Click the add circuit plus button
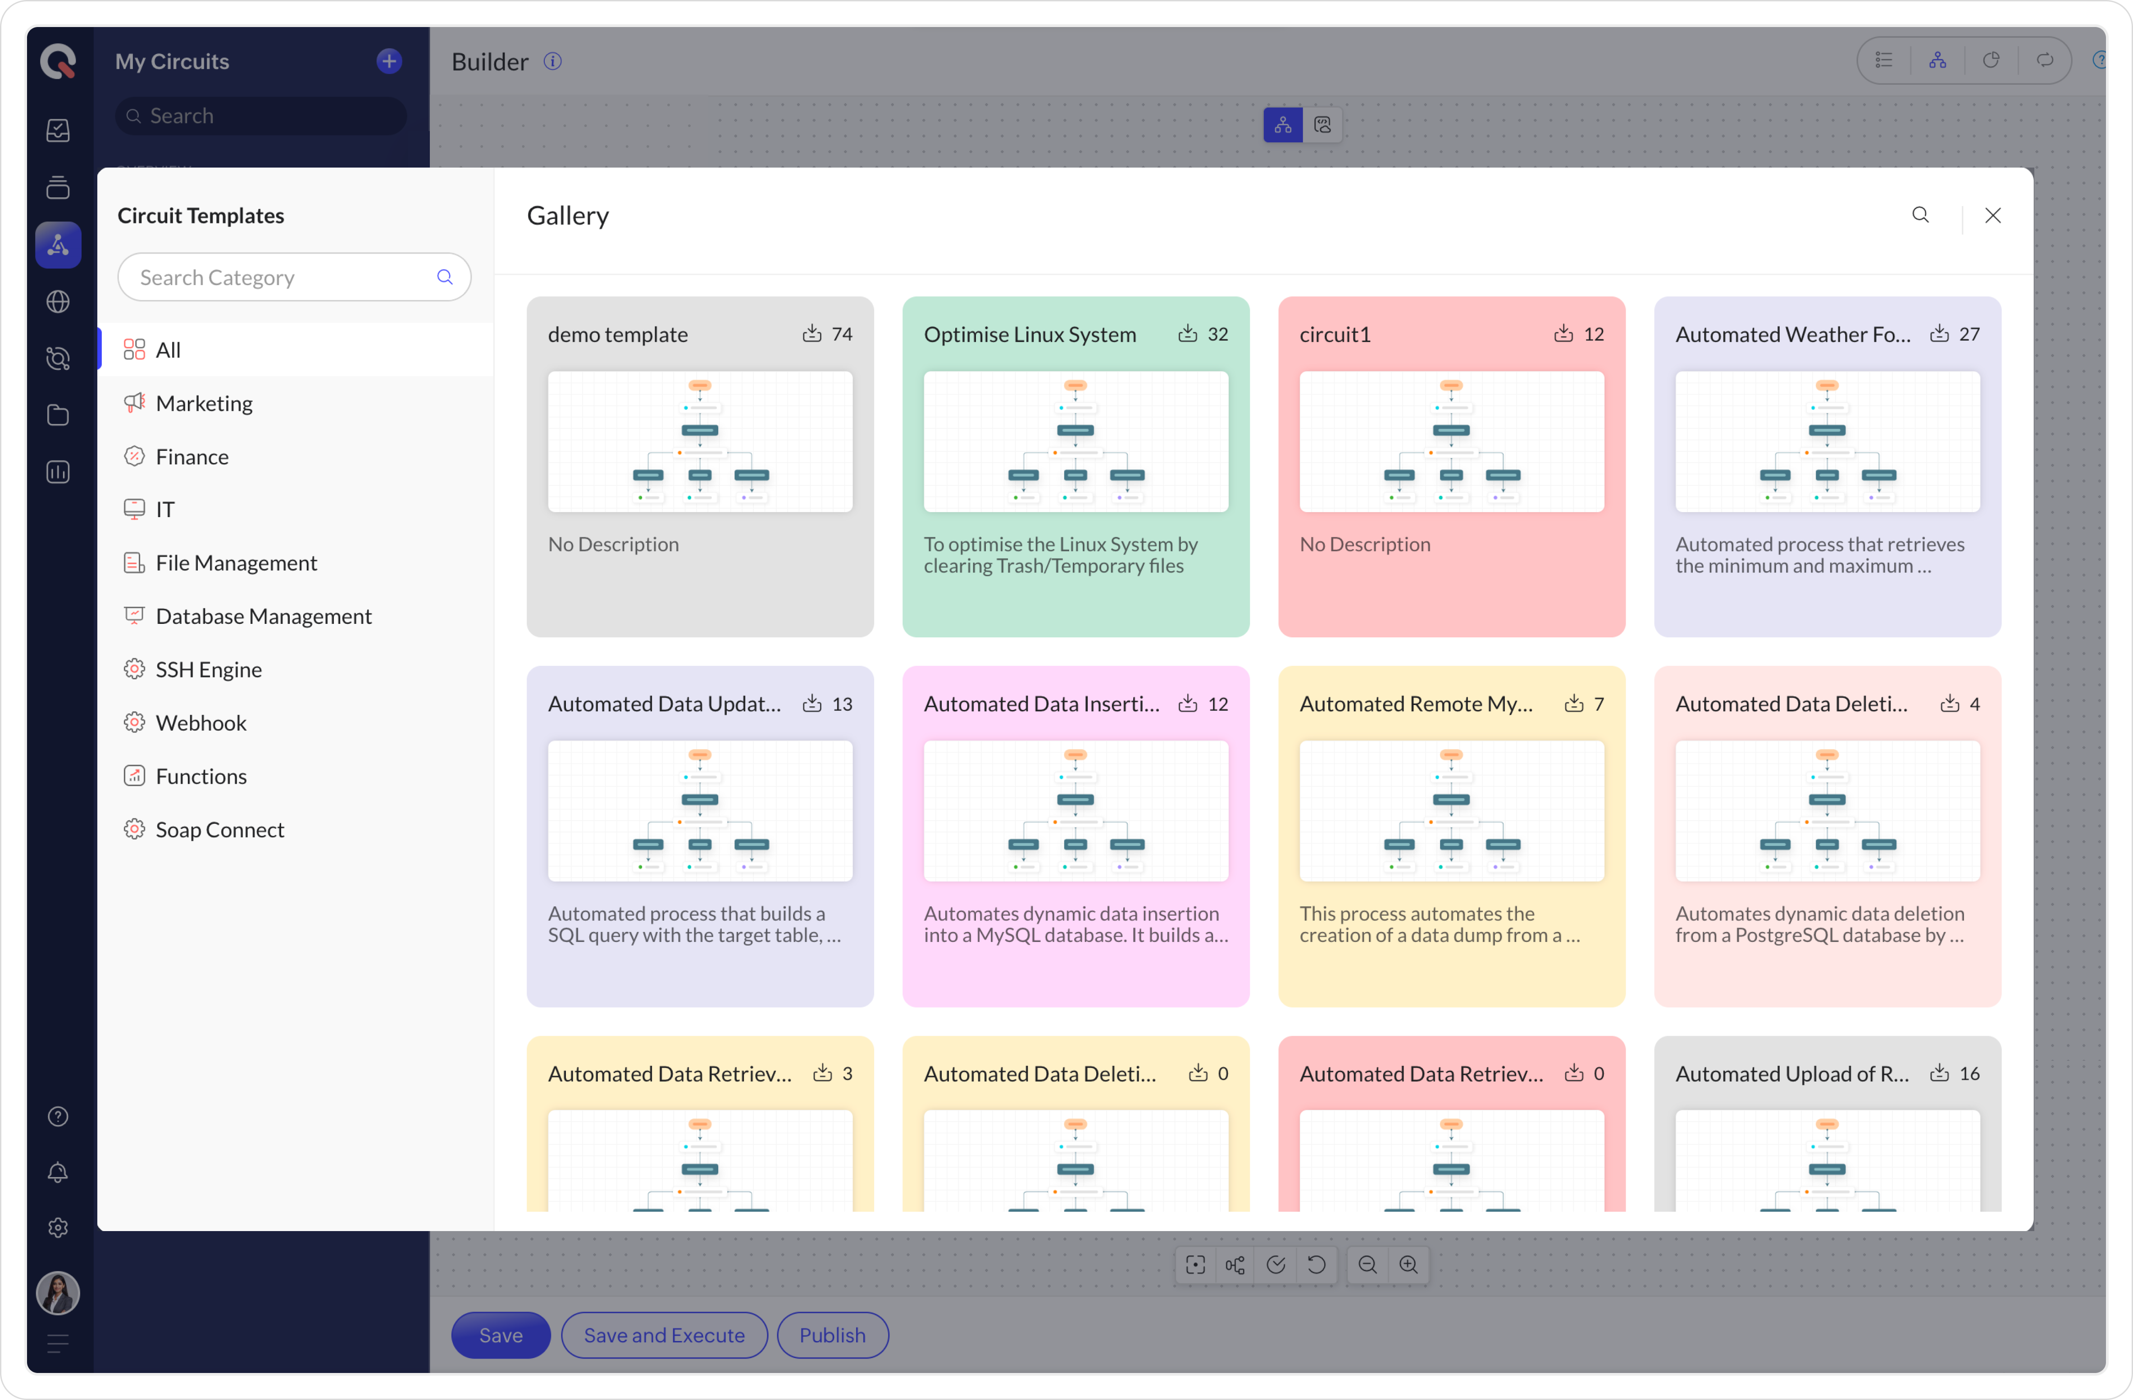This screenshot has width=2133, height=1400. coord(389,61)
